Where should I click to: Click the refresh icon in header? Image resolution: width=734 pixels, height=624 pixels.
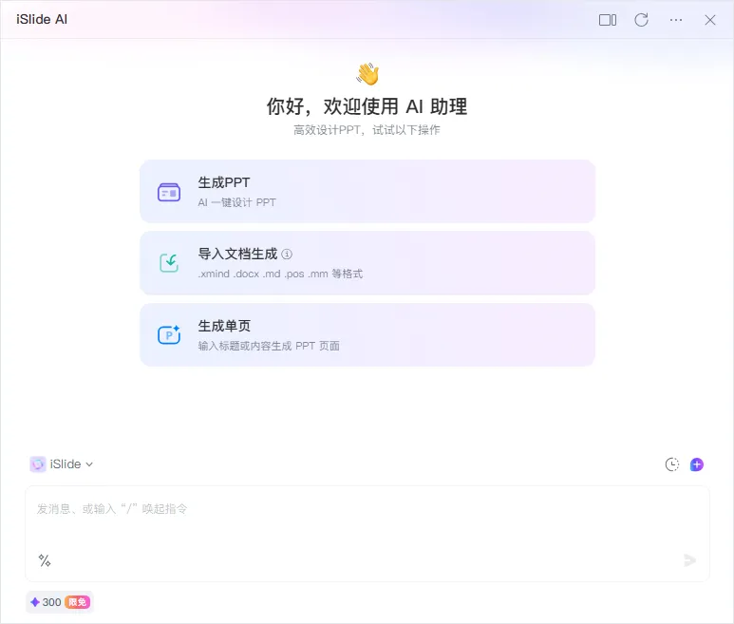point(641,20)
